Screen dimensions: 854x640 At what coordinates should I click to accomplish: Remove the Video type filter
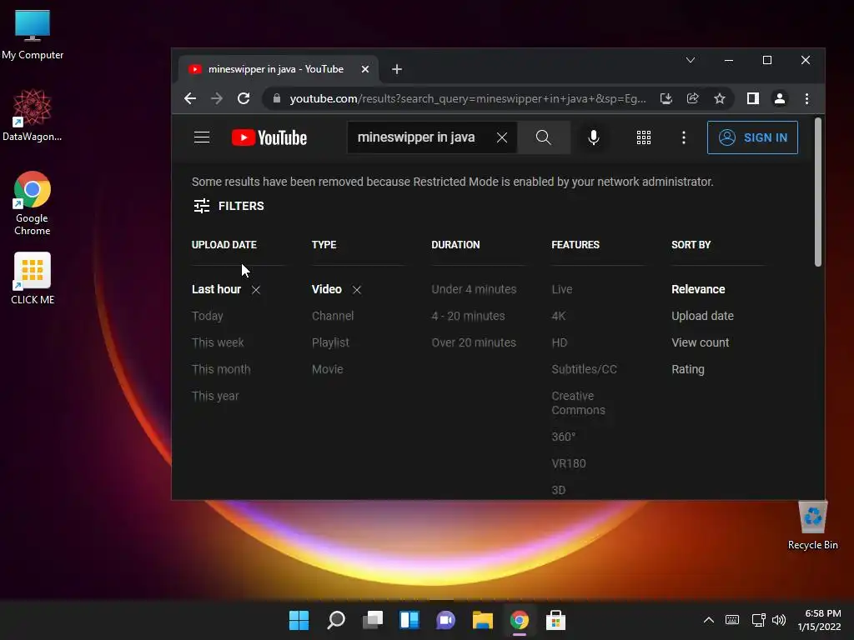pyautogui.click(x=357, y=289)
